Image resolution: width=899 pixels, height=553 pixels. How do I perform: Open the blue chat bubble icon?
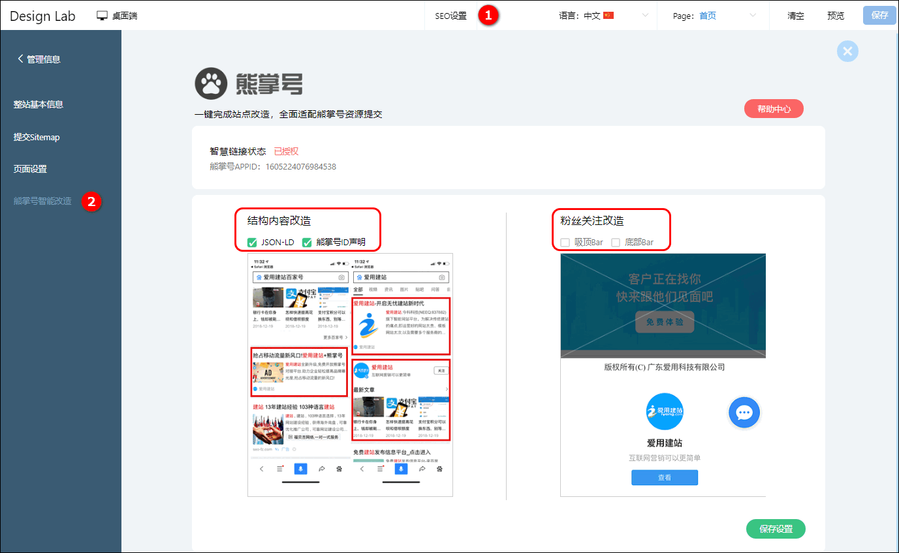coord(744,412)
